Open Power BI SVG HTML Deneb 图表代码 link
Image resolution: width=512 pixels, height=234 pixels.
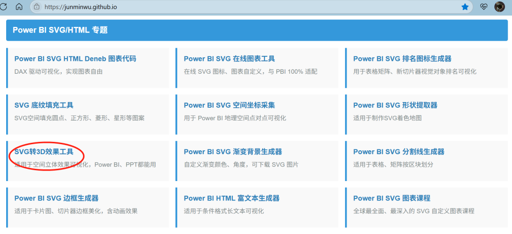click(x=75, y=59)
